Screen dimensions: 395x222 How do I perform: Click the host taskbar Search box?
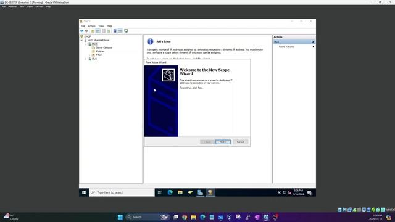pos(148,217)
